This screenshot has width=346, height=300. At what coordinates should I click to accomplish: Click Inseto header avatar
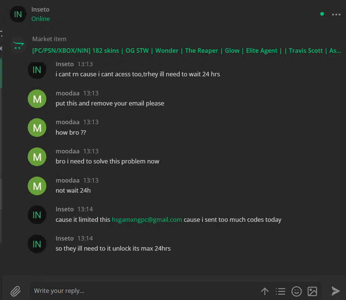(x=18, y=14)
